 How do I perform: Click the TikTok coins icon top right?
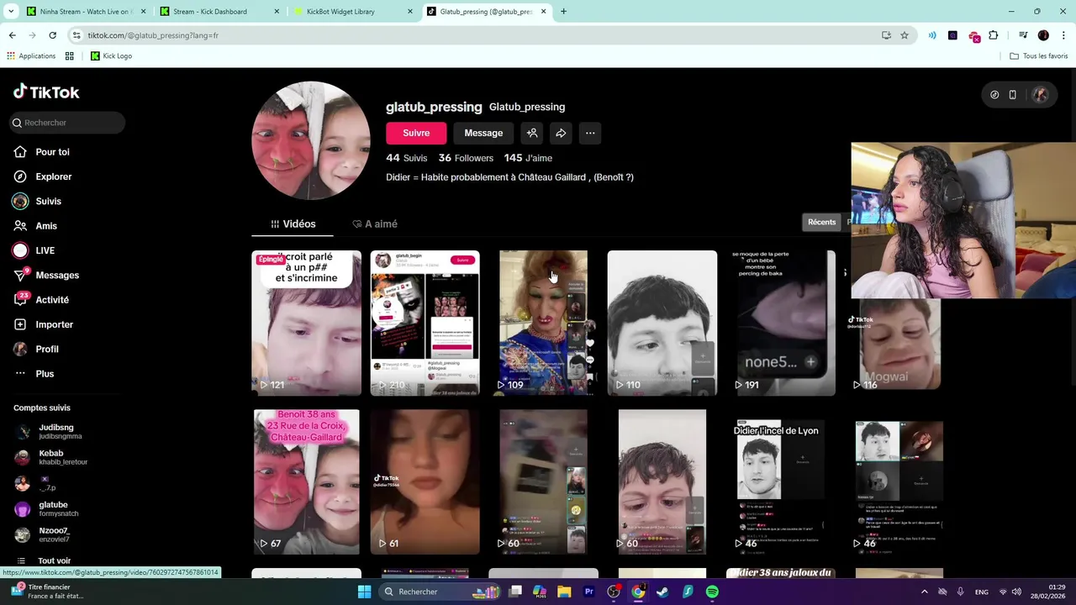click(x=994, y=95)
